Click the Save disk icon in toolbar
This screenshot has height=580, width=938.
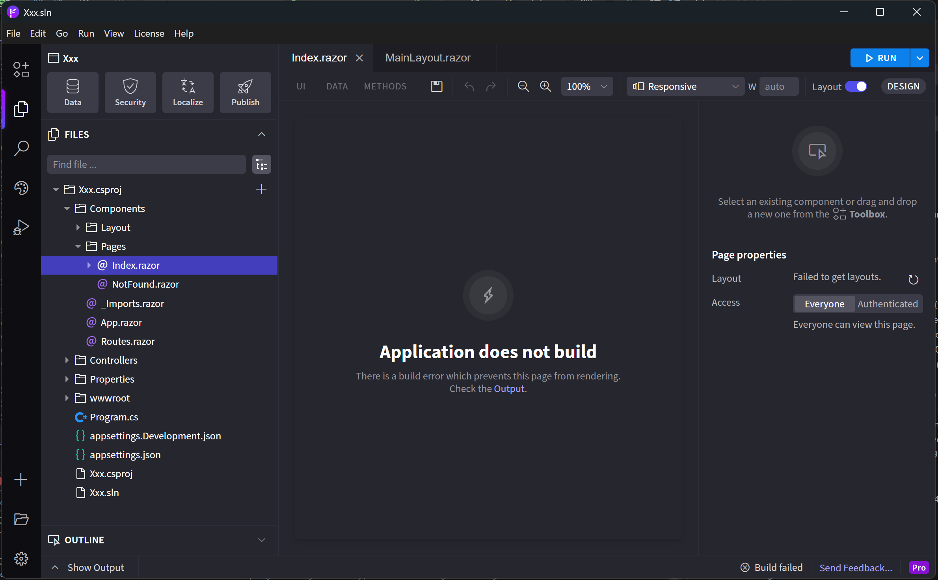[x=437, y=86]
